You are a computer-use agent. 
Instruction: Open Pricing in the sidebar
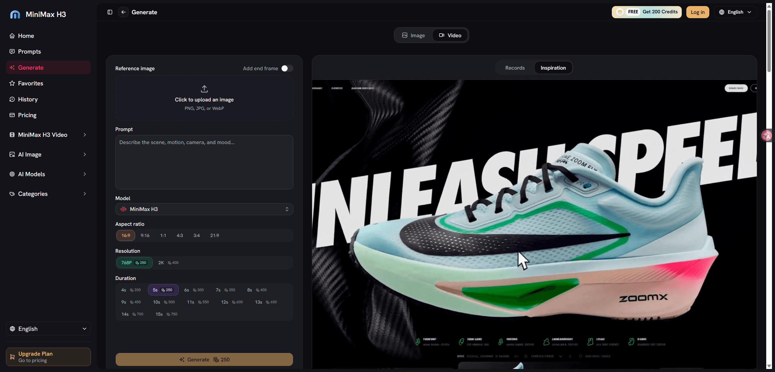tap(48, 115)
